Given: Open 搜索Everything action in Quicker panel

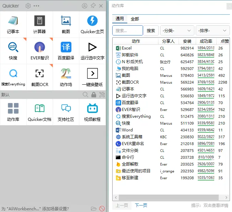Looking at the screenshot, I should tap(13, 77).
